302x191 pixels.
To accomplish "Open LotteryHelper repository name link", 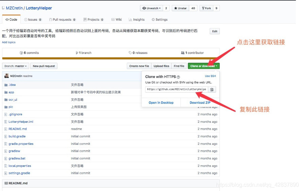I will point(39,8).
